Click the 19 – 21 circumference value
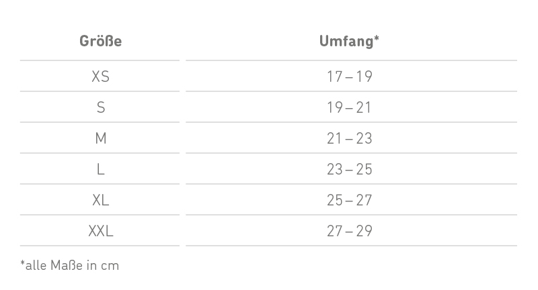The width and height of the screenshot is (538, 290). tap(350, 107)
